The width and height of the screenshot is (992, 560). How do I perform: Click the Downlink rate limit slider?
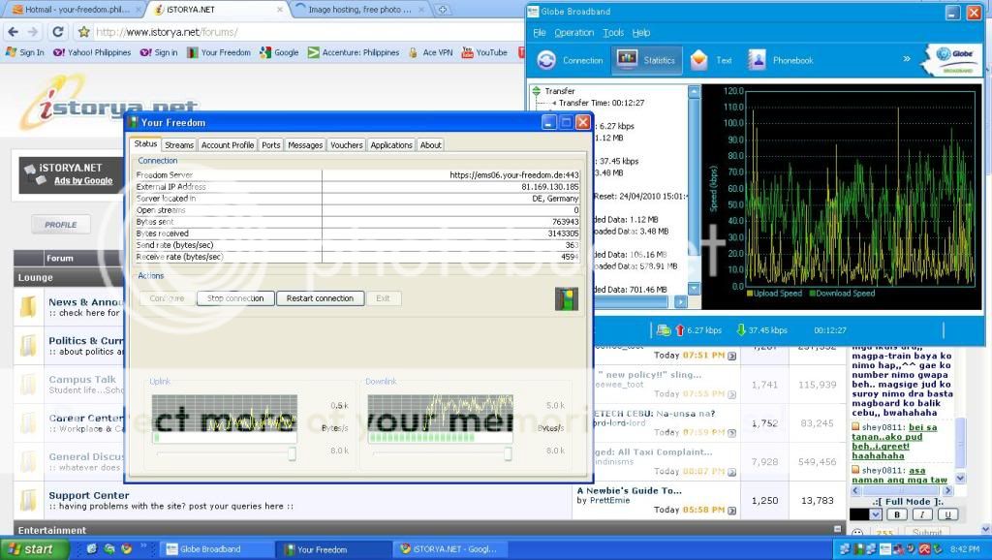508,453
